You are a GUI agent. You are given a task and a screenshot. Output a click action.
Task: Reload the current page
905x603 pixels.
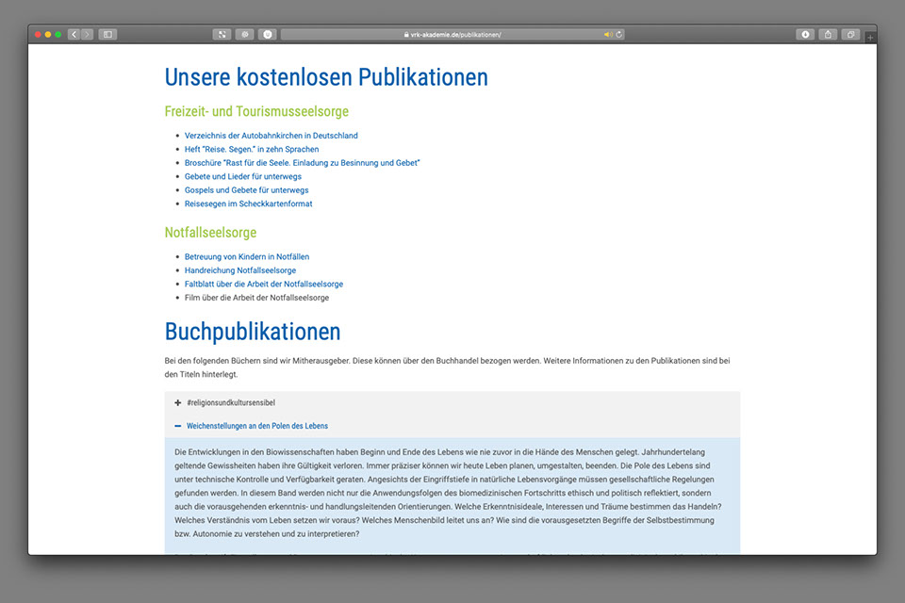click(x=619, y=35)
